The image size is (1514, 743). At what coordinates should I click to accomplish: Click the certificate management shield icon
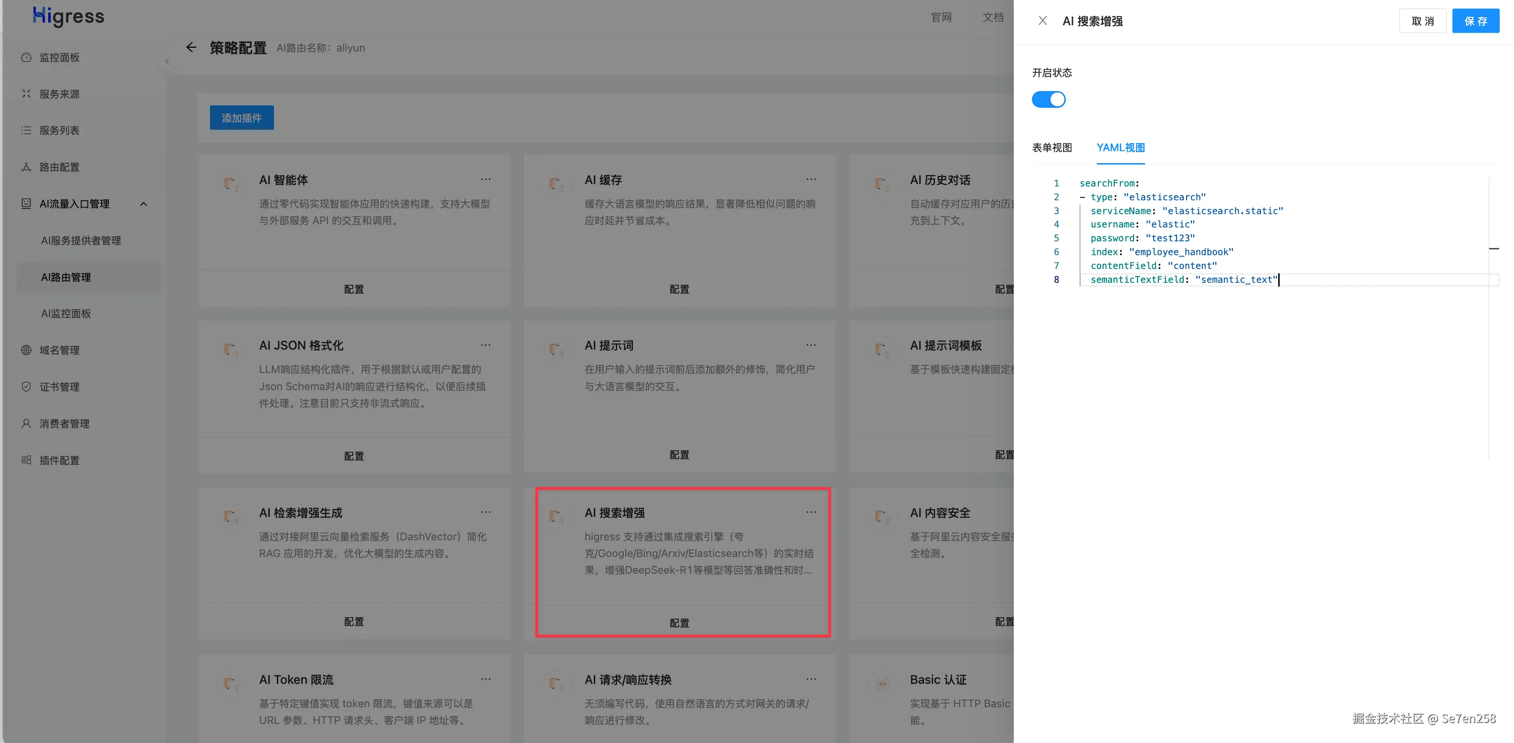26,387
